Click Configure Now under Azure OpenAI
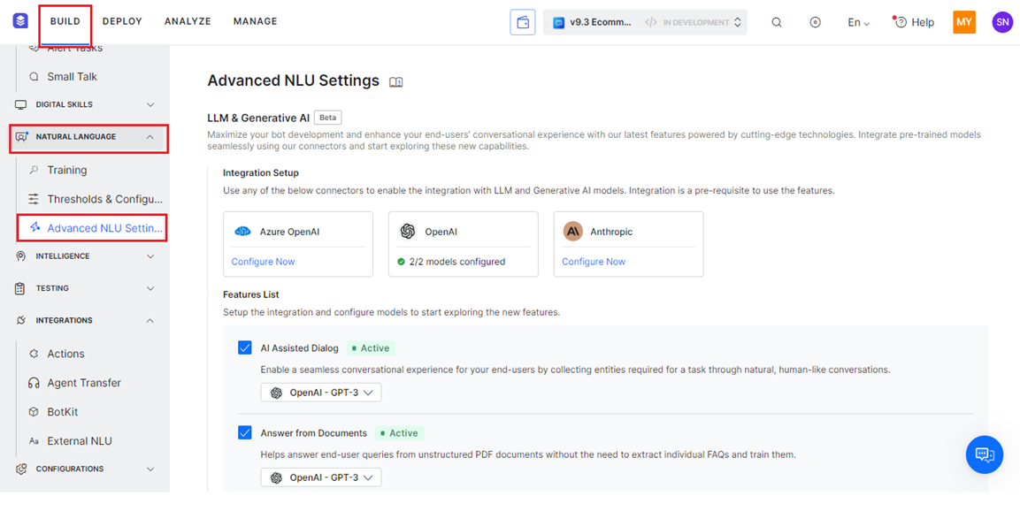The width and height of the screenshot is (1020, 519). tap(265, 260)
